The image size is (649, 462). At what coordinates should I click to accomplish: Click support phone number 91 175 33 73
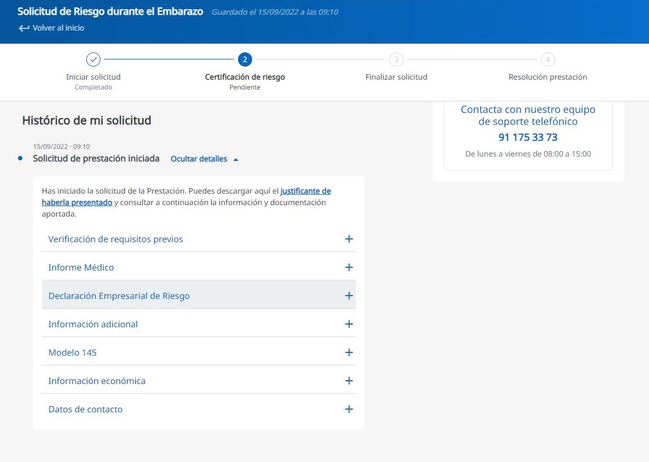(528, 137)
